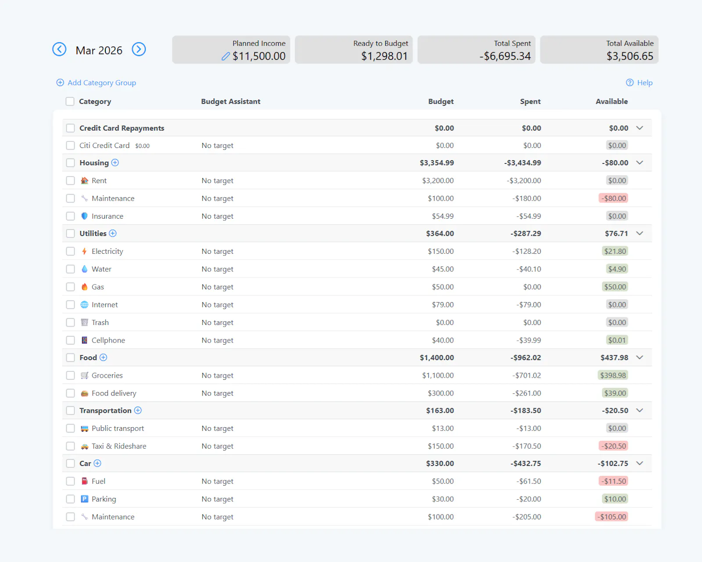Click the Internet globe icon

[x=85, y=304]
